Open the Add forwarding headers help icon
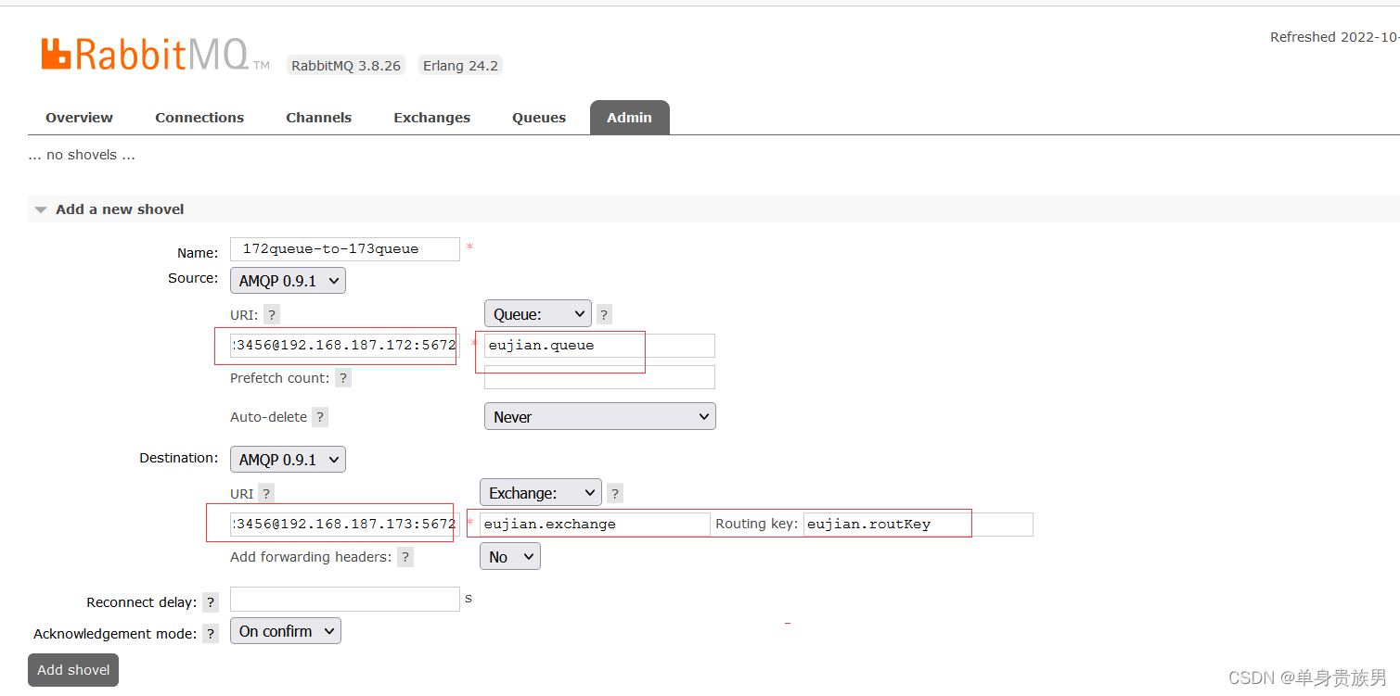 405,556
